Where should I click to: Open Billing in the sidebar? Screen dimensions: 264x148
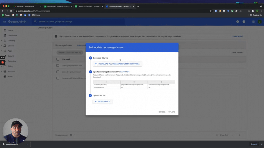10,66
